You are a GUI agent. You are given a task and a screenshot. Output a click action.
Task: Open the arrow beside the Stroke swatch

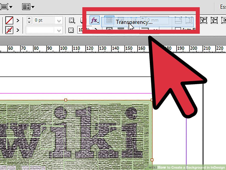(x=18, y=30)
